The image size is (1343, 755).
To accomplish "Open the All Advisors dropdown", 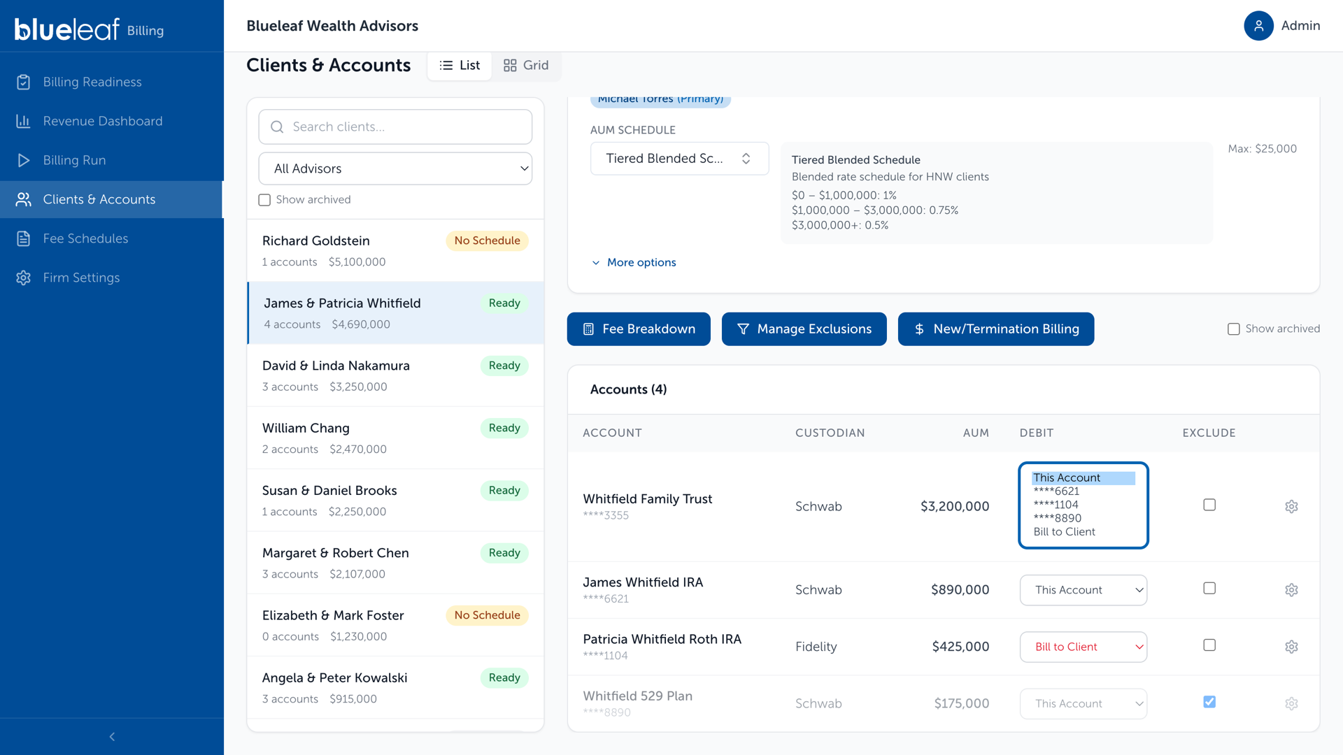I will [x=395, y=168].
